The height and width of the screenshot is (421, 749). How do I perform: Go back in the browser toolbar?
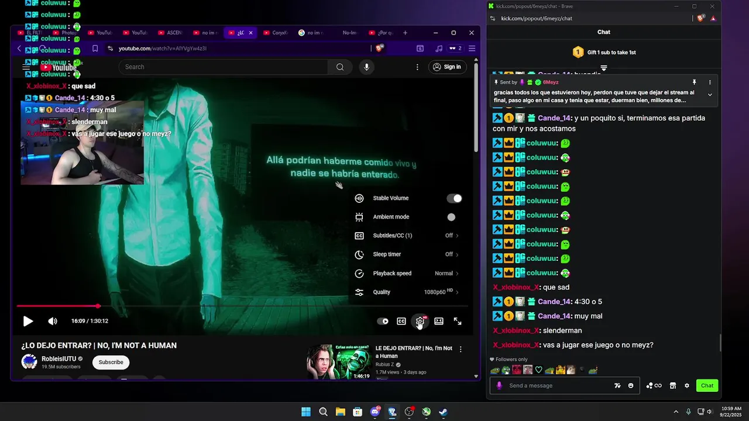19,49
